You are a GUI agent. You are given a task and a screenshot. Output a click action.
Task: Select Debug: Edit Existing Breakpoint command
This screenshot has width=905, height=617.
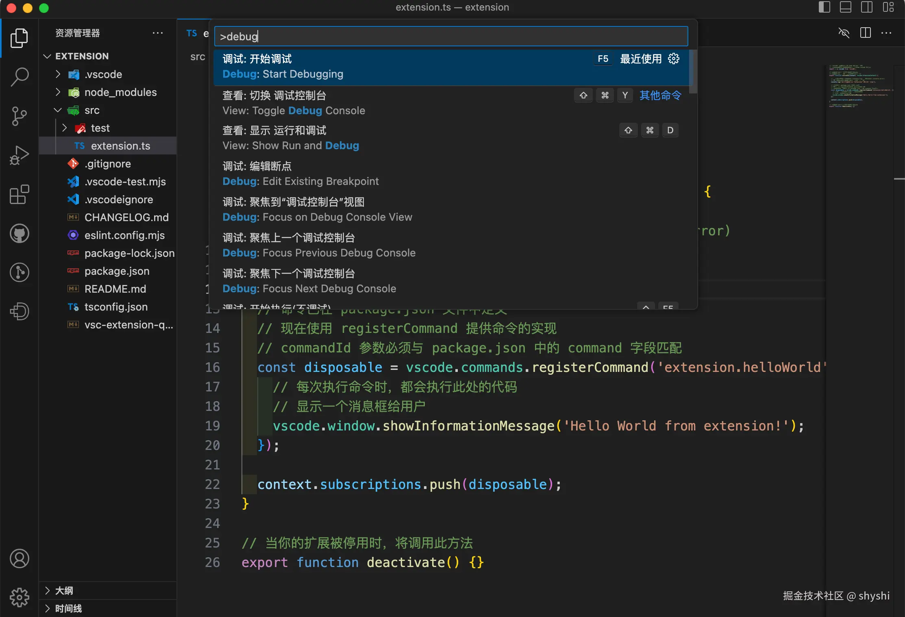(301, 174)
